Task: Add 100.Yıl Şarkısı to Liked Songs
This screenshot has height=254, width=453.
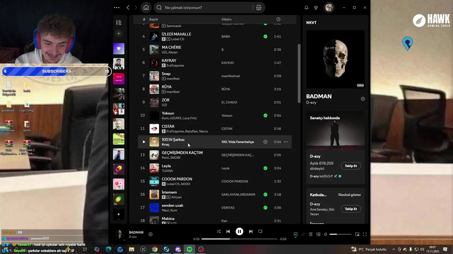Action: 265,142
